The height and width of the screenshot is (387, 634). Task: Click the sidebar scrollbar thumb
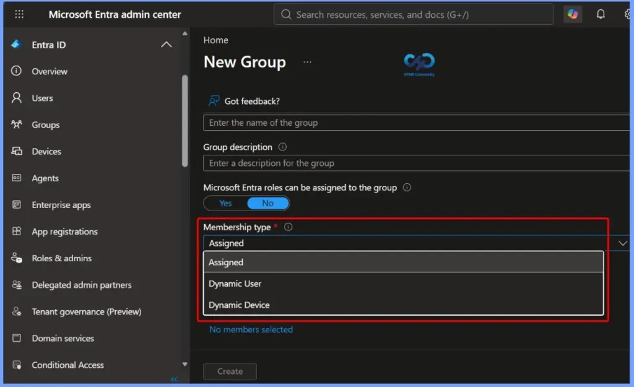(x=185, y=121)
